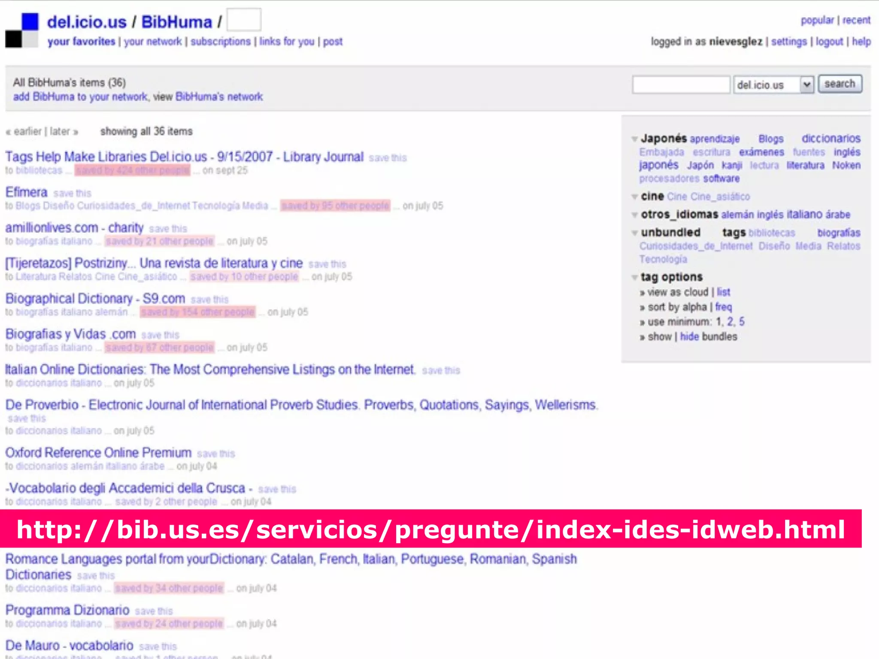Image resolution: width=879 pixels, height=659 pixels.
Task: Click saved by 24 other people
Action: (x=169, y=624)
